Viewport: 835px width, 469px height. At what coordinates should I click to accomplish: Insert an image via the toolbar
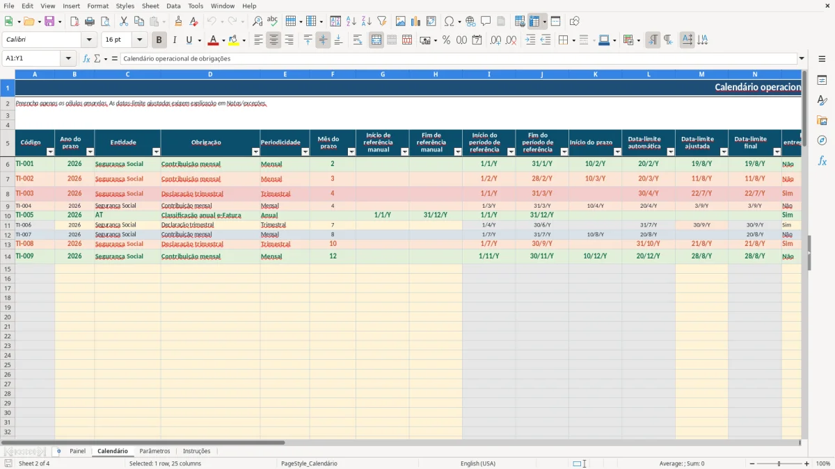(401, 22)
